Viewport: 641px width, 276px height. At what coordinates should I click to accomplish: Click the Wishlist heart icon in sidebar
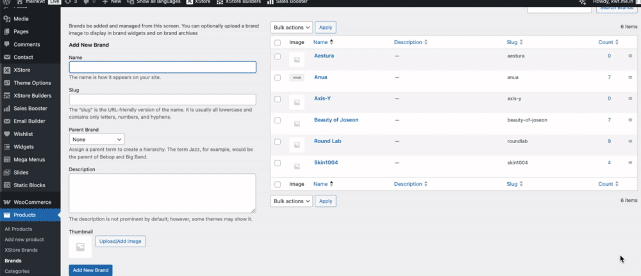pyautogui.click(x=7, y=134)
